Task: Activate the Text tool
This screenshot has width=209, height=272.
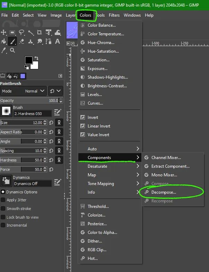Action: pos(58,41)
